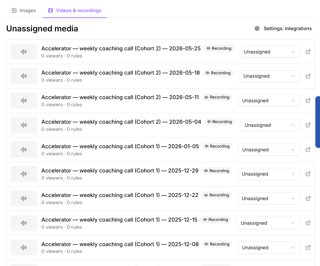Click Recording badge on 2025-12-08 call
Viewport: 320px width, 266px height.
217,244
